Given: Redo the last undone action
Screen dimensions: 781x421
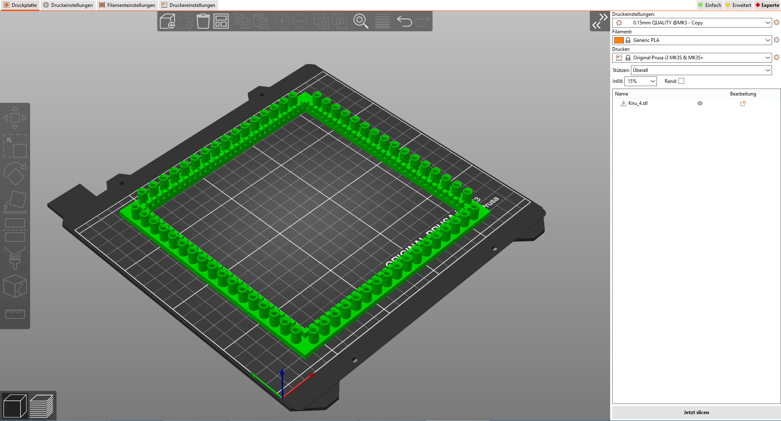Looking at the screenshot, I should pyautogui.click(x=422, y=21).
